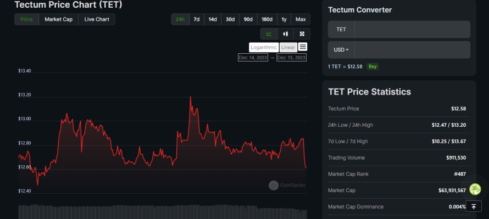
Task: Click the Tectum Converter heading
Action: tap(360, 10)
